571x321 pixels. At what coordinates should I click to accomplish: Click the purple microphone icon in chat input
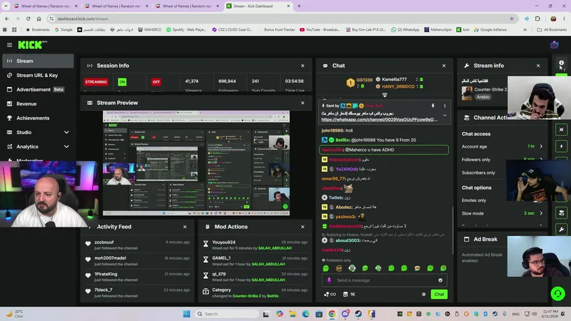click(329, 280)
